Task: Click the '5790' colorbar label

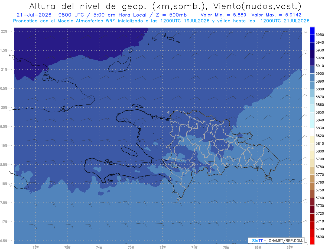Action: click(320, 159)
